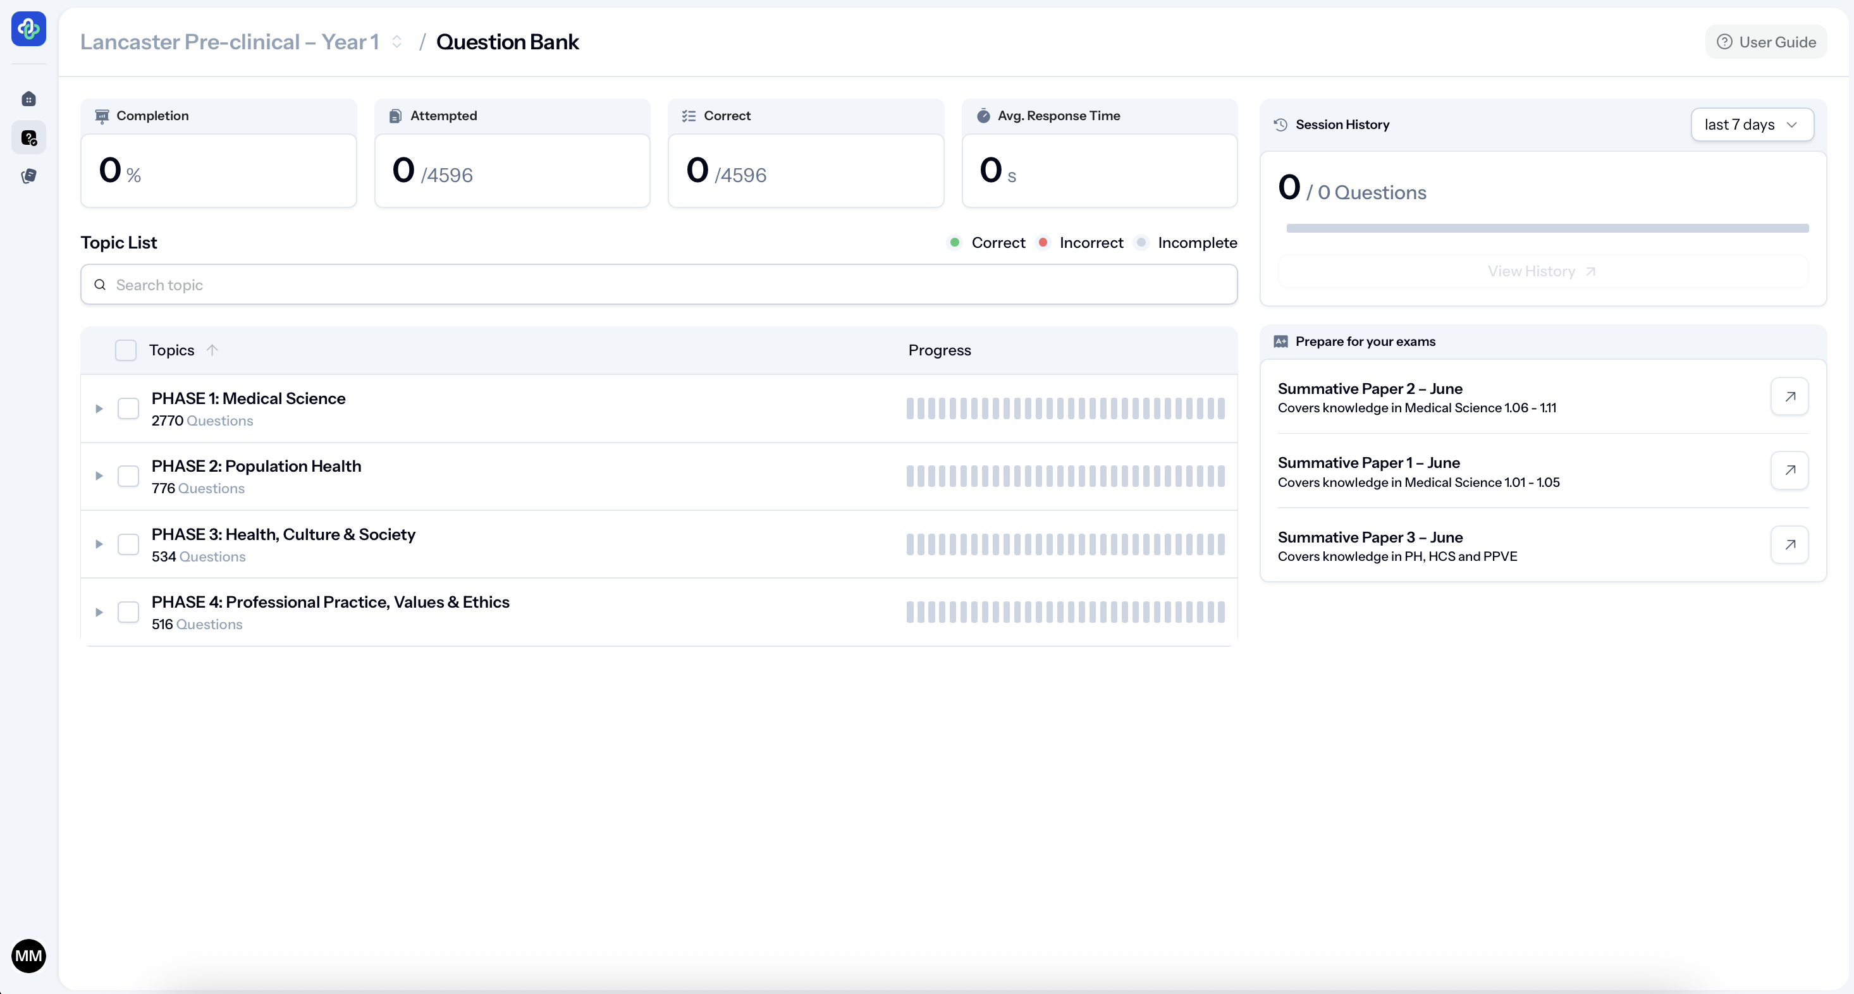Viewport: 1854px width, 994px height.
Task: Open the flashcards sidebar icon
Action: coord(29,176)
